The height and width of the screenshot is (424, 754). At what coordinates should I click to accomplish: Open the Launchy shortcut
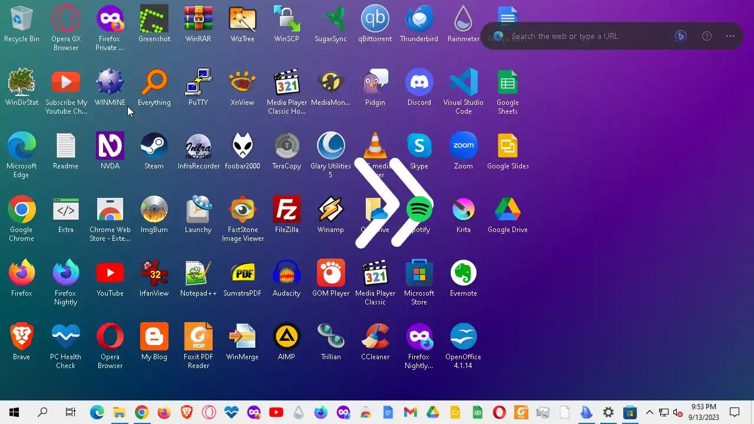pyautogui.click(x=199, y=216)
